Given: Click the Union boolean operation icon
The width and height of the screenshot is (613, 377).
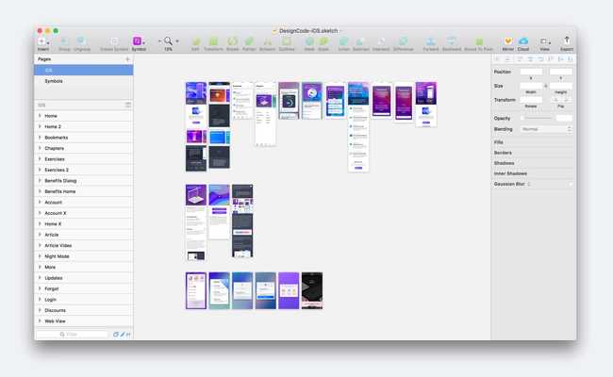Looking at the screenshot, I should 344,41.
